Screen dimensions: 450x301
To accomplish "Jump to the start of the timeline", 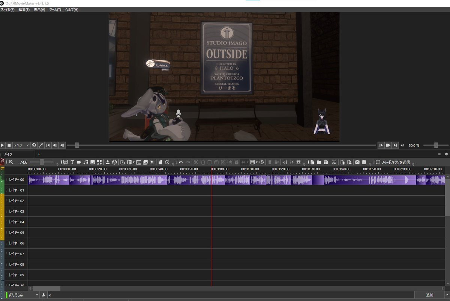I will click(48, 145).
